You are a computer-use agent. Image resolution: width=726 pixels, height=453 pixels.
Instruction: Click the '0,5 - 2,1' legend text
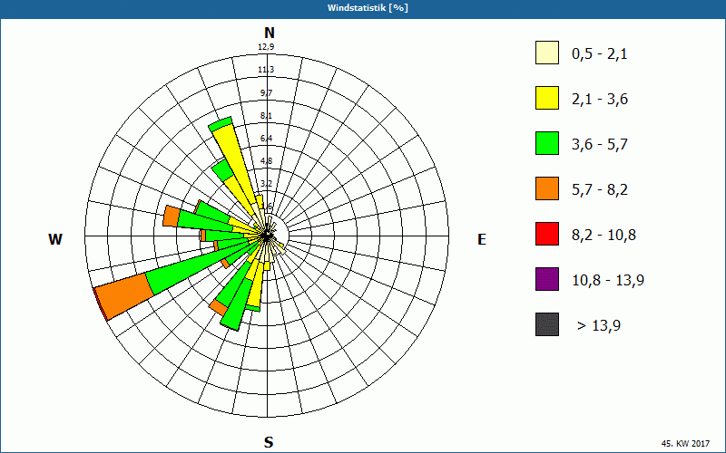pyautogui.click(x=600, y=54)
